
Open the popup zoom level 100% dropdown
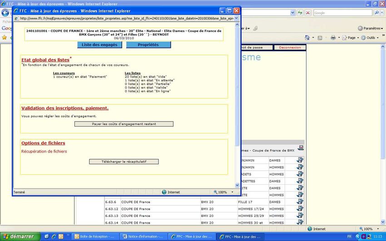(x=222, y=192)
